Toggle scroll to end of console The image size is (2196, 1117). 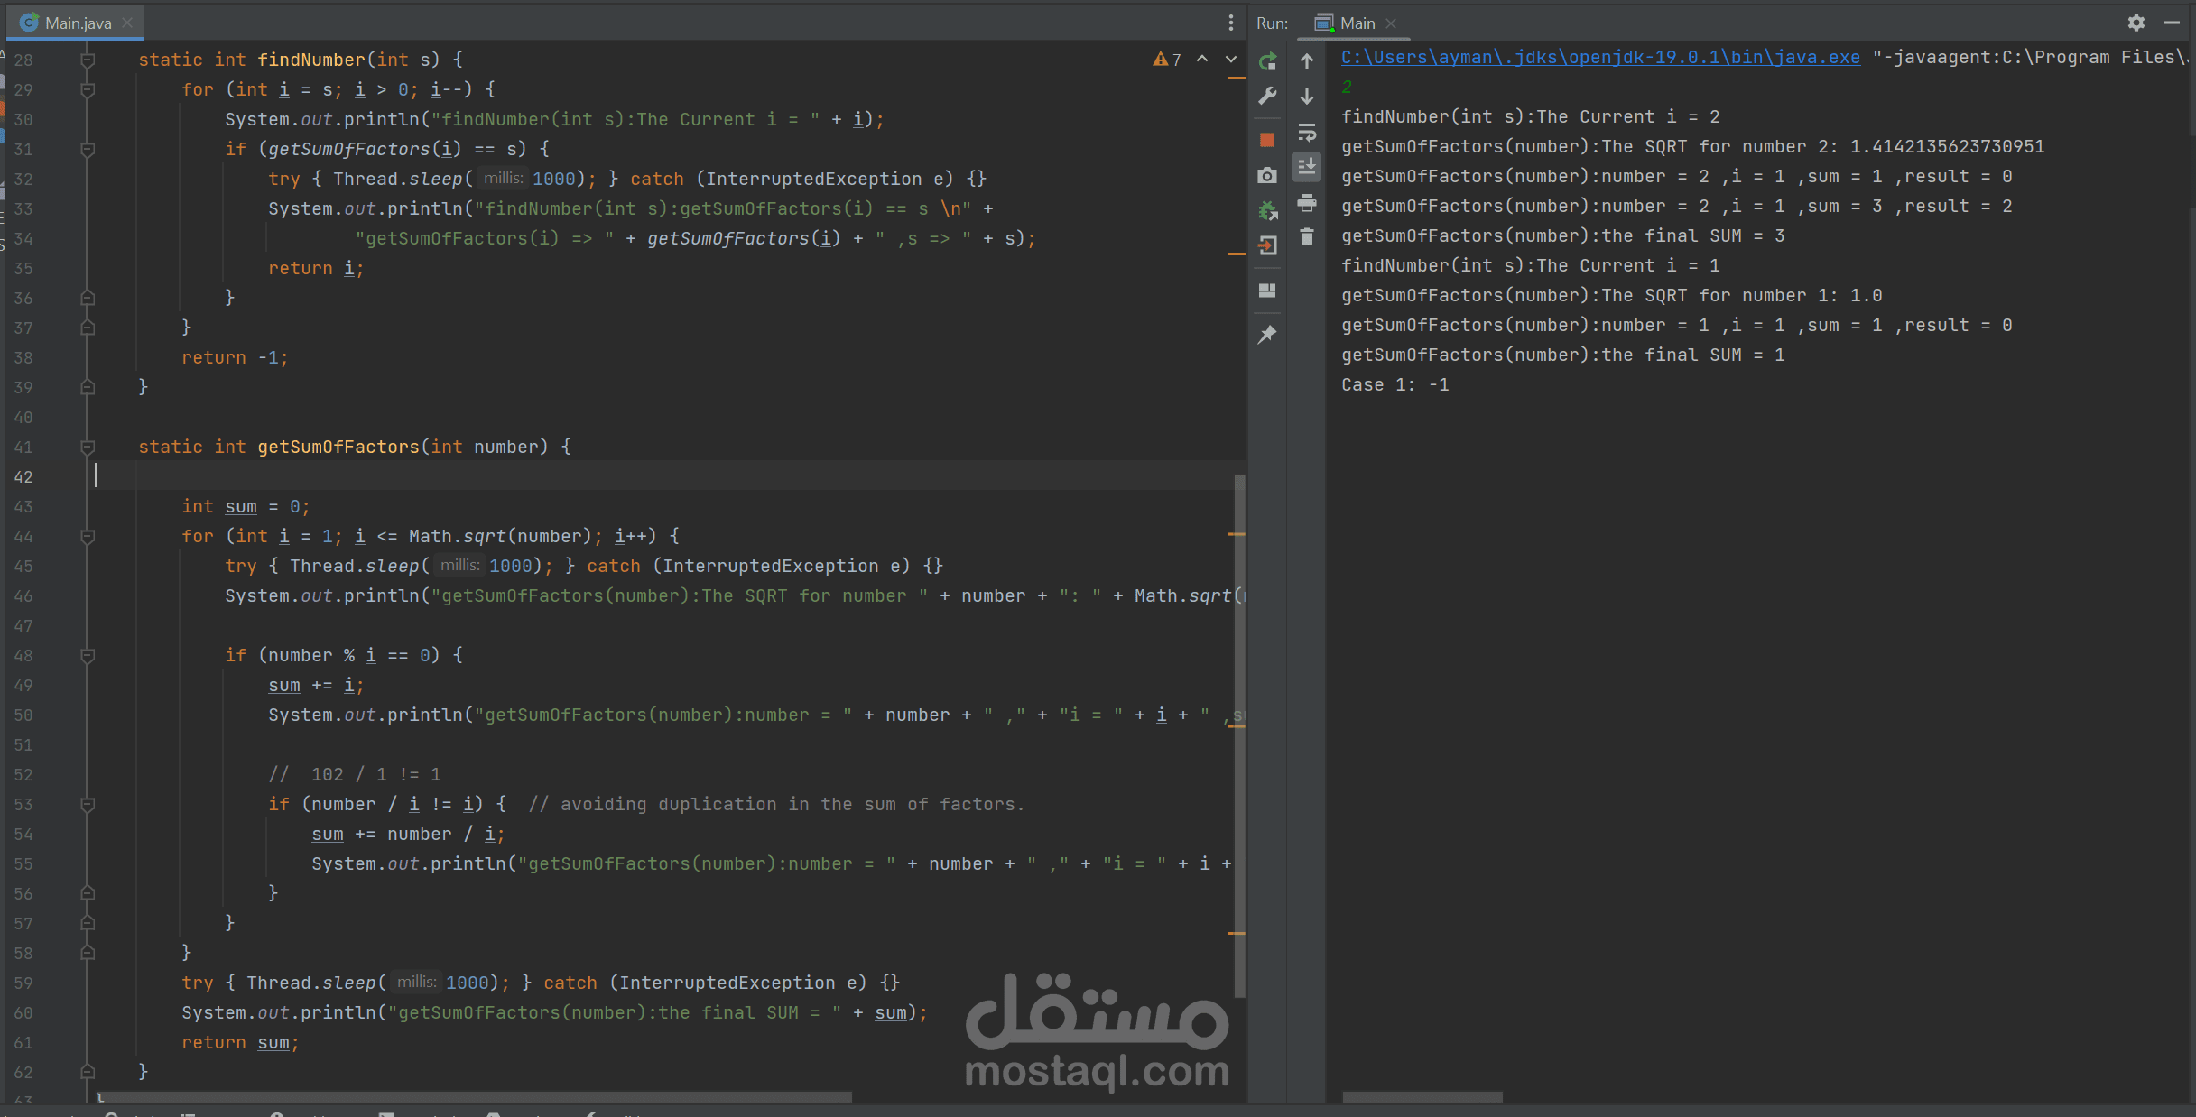[x=1306, y=167]
